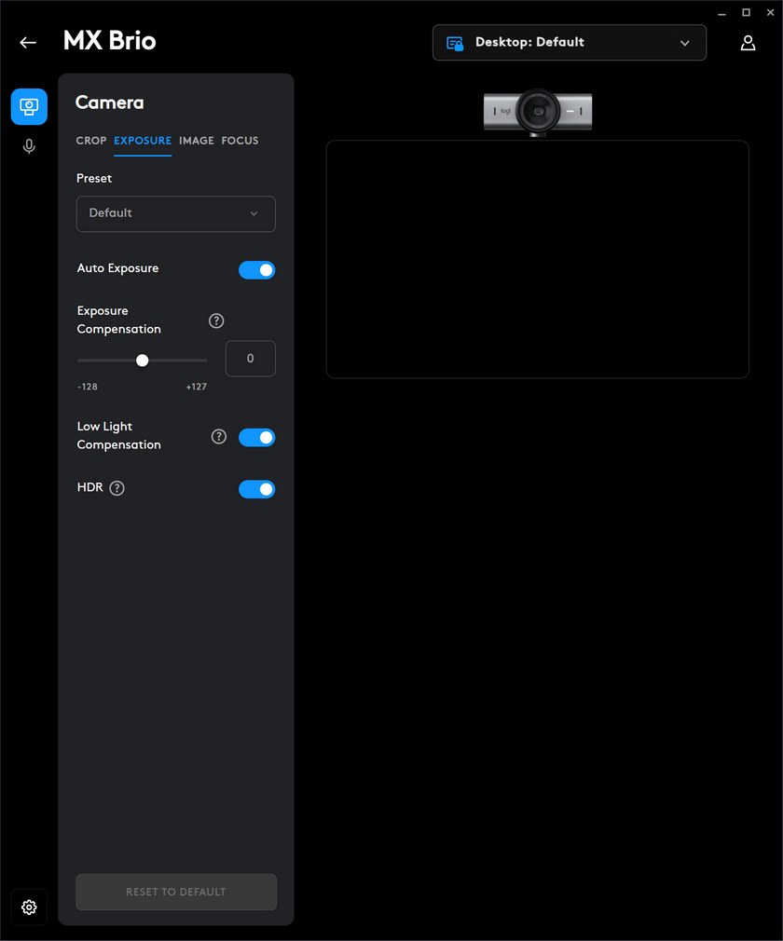Open the gear settings icon
The image size is (783, 941).
click(29, 907)
